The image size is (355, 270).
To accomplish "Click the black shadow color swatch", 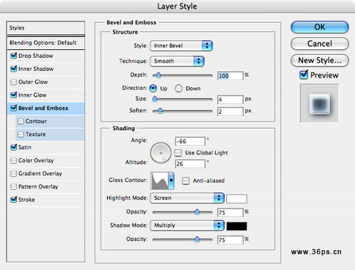I will click(x=237, y=226).
